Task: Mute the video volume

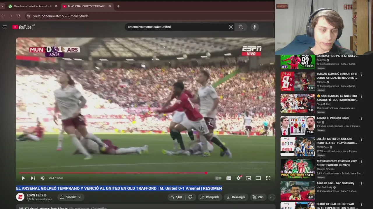Action: coord(43,178)
